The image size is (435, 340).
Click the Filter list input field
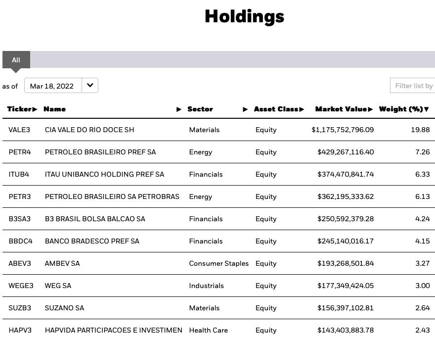click(413, 86)
